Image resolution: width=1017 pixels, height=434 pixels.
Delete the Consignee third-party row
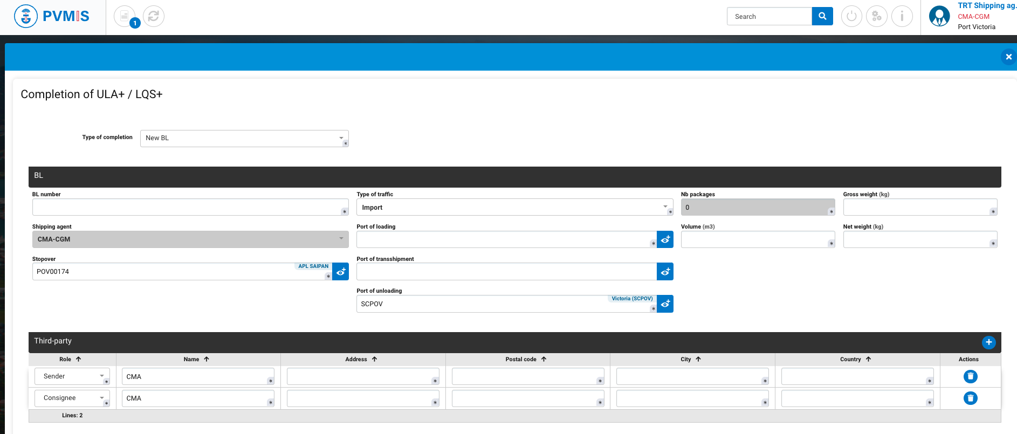(970, 398)
